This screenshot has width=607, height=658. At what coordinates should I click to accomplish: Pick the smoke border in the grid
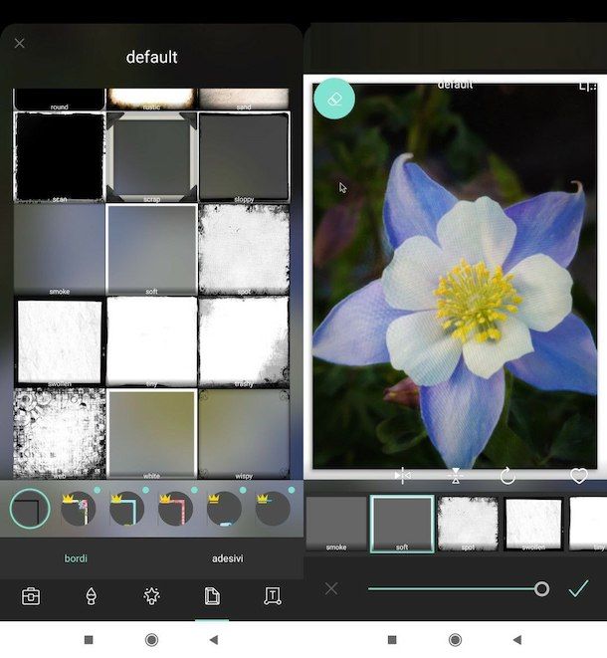click(59, 250)
